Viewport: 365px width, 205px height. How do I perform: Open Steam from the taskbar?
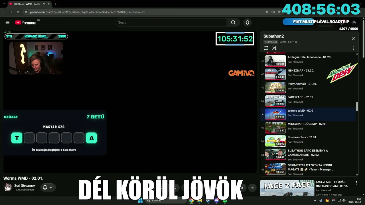tap(208, 201)
